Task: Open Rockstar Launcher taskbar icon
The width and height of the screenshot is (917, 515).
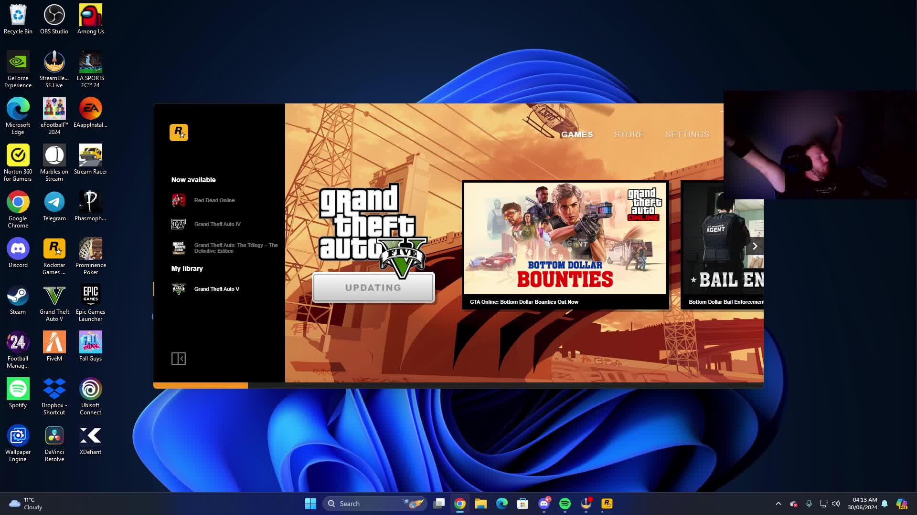Action: [x=607, y=504]
